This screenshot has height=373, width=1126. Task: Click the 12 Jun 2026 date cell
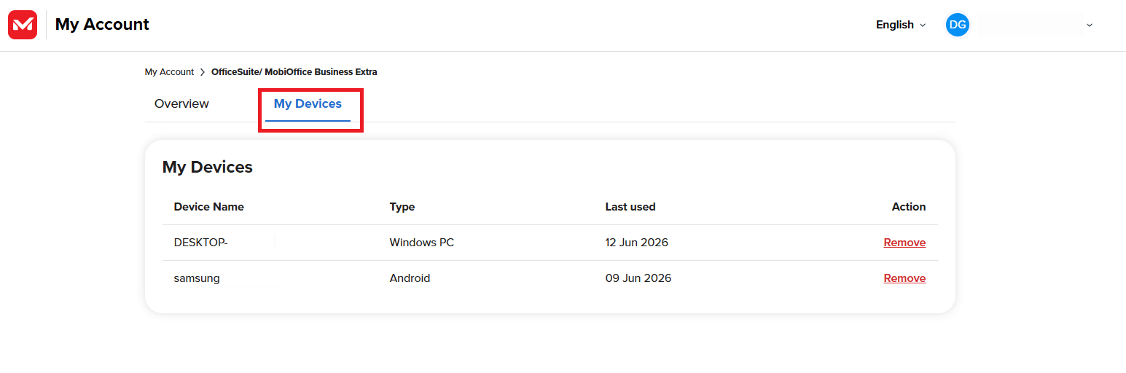637,243
